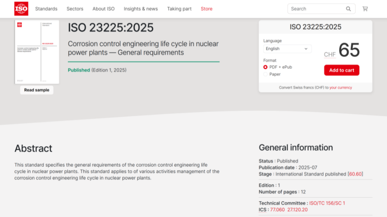Open the Standards menu

(46, 9)
